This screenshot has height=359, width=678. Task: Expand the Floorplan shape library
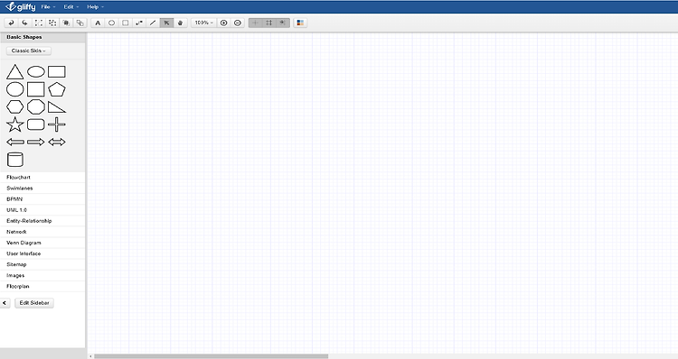tap(42, 287)
